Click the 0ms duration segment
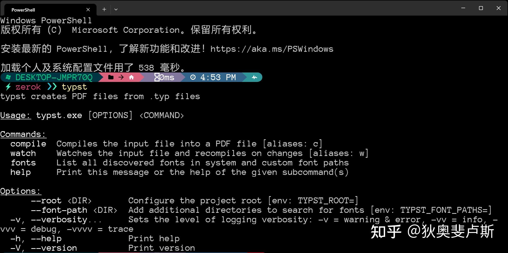Screen dimensions: 508x253 166,77
